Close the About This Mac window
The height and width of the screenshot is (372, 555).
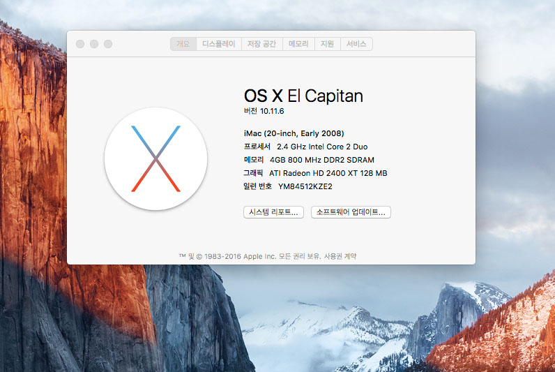pyautogui.click(x=80, y=44)
